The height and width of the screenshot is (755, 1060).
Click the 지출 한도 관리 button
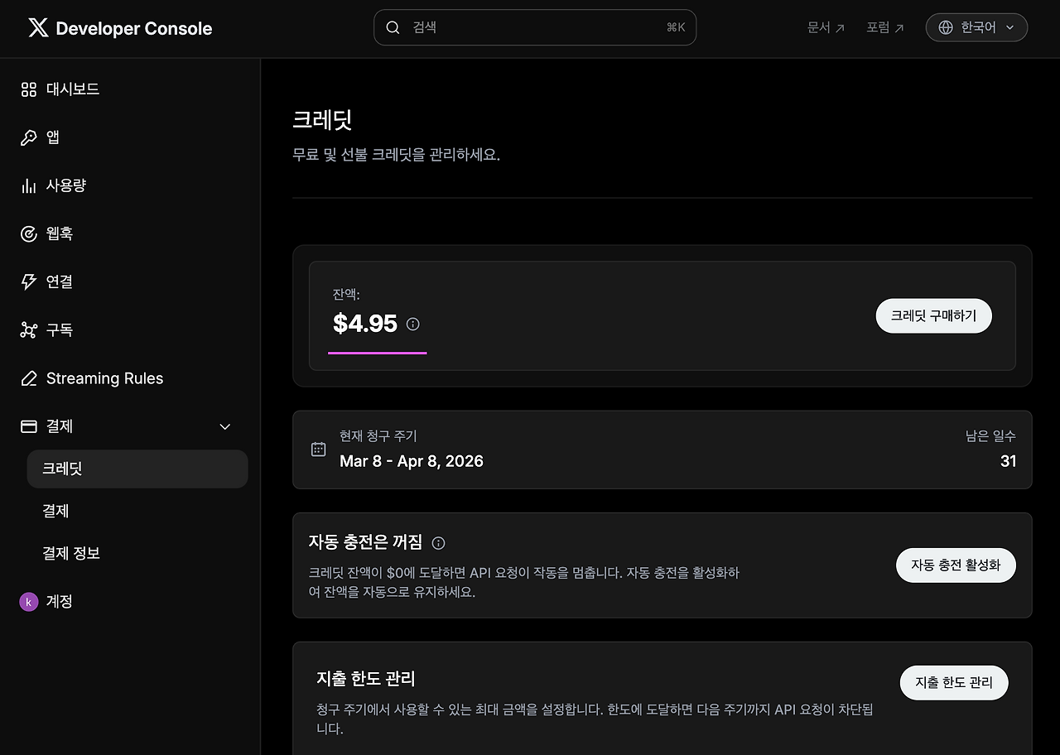[954, 683]
